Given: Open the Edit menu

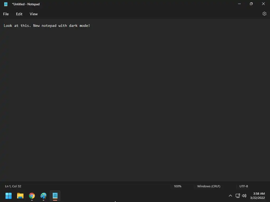Looking at the screenshot, I should point(19,14).
